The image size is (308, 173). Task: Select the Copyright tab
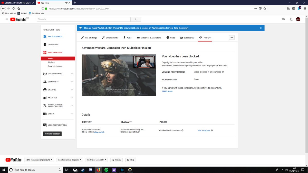coord(205,38)
